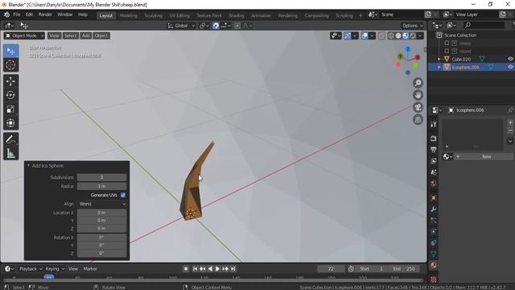
Task: Toggle viewport gizmos button
Action: pyautogui.click(x=347, y=35)
